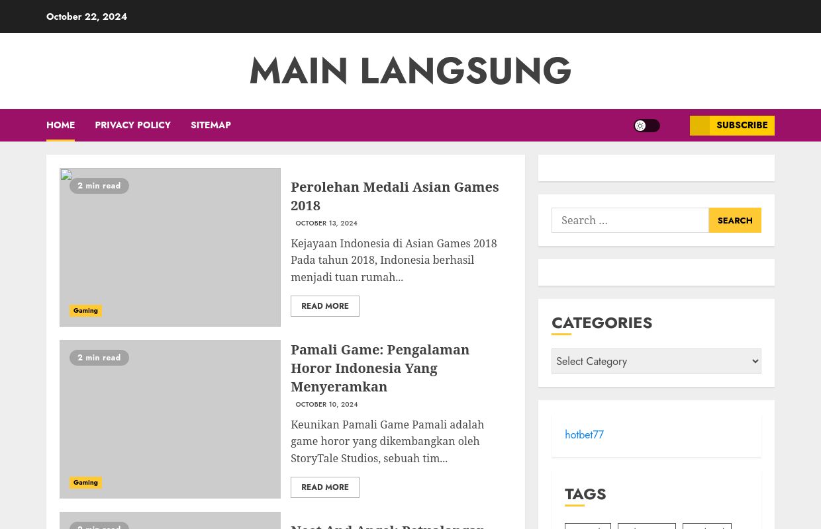Click the Tags heading
Viewport: 821px width, 529px height.
tap(585, 494)
